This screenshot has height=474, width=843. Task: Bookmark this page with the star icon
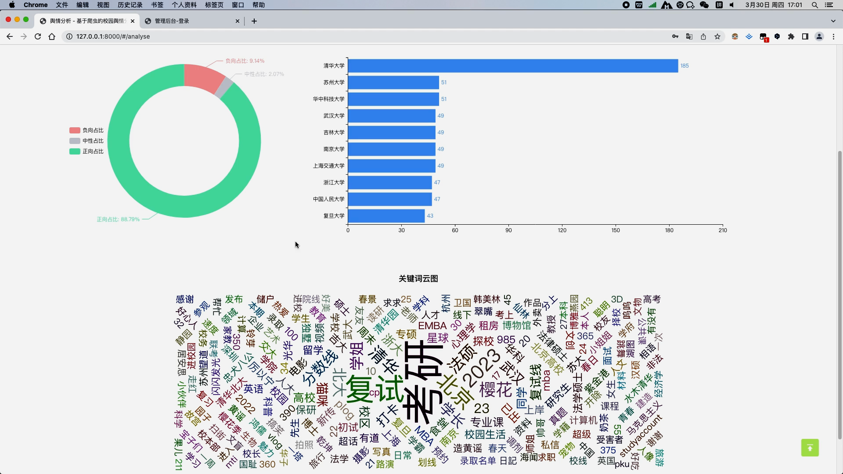pyautogui.click(x=717, y=37)
